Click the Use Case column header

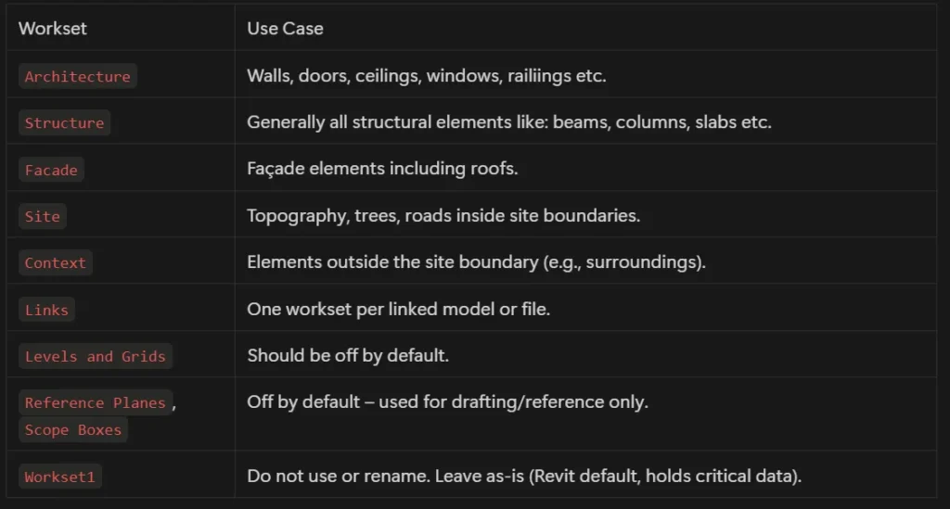click(x=285, y=29)
